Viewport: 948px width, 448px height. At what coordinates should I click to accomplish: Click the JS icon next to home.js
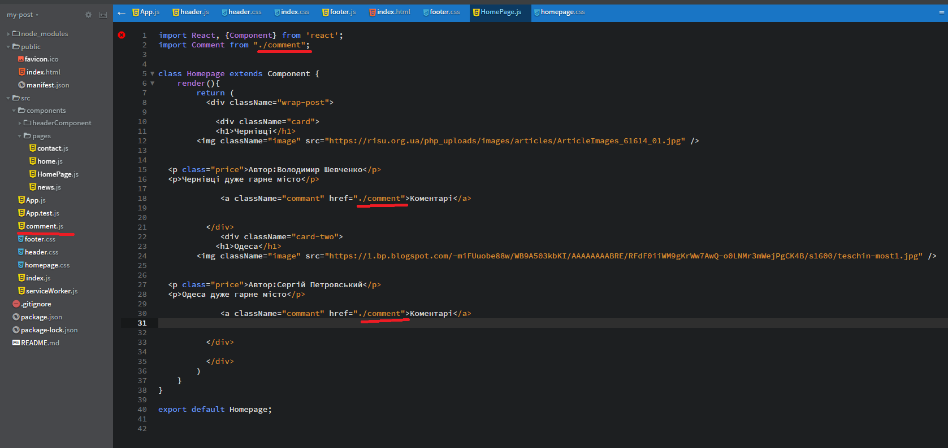coord(33,161)
